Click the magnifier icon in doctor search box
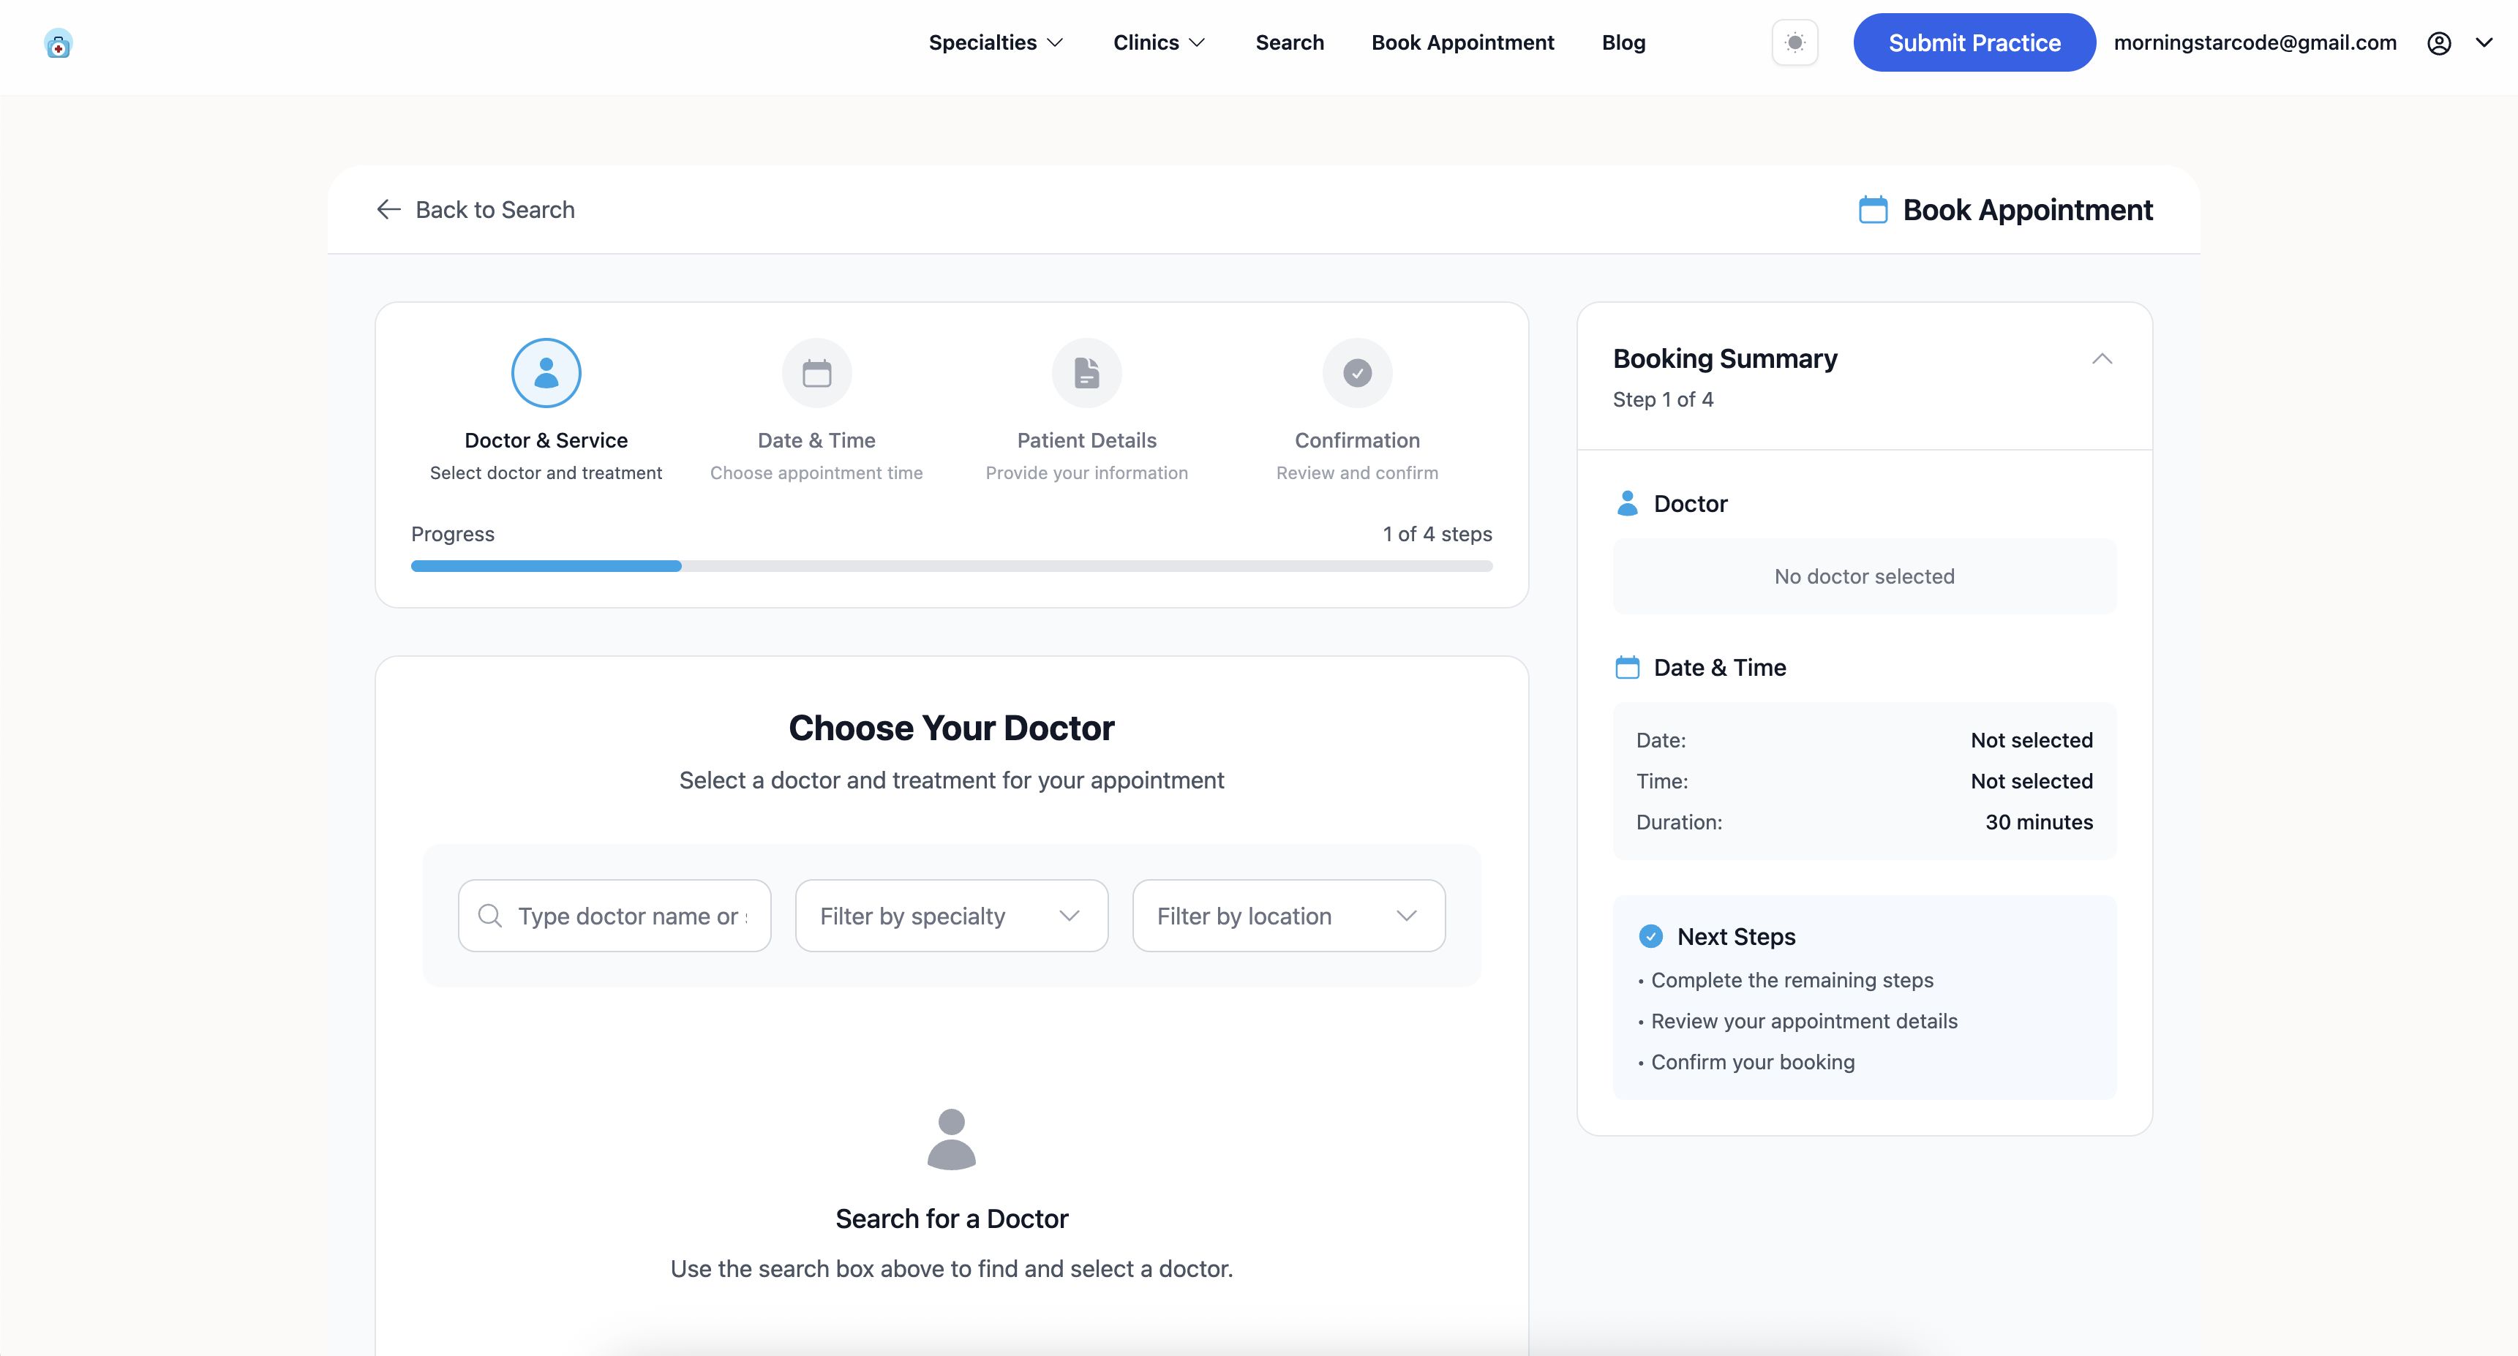This screenshot has width=2518, height=1356. (x=489, y=916)
